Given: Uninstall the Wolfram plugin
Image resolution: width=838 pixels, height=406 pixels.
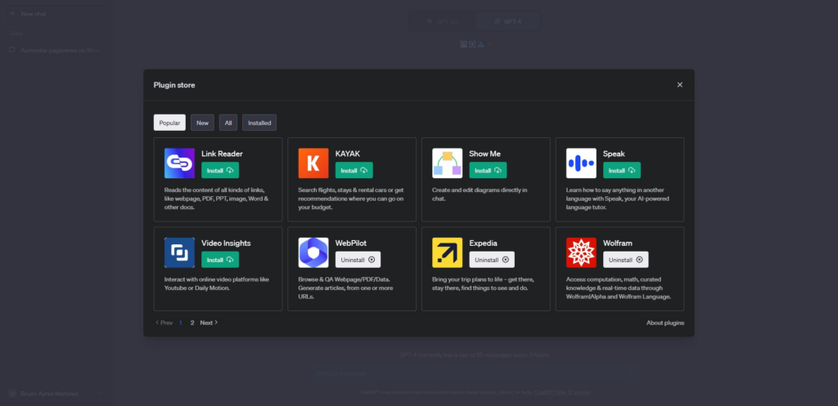Looking at the screenshot, I should click(625, 260).
